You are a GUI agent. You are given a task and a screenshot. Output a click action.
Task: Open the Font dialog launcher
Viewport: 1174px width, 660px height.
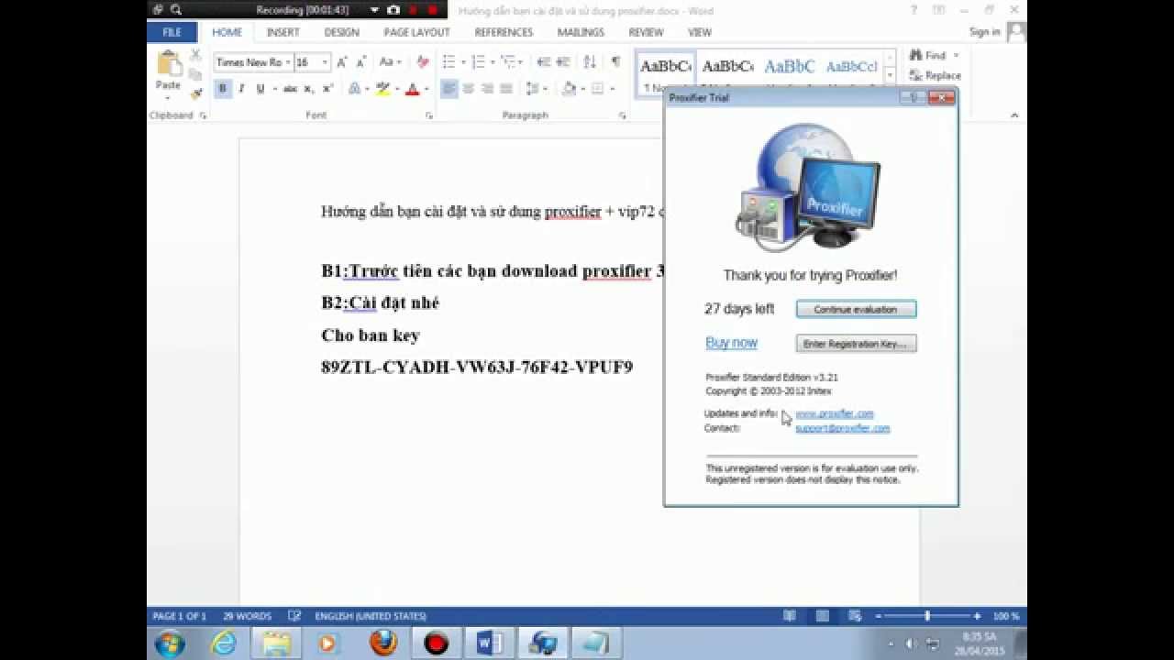[428, 115]
